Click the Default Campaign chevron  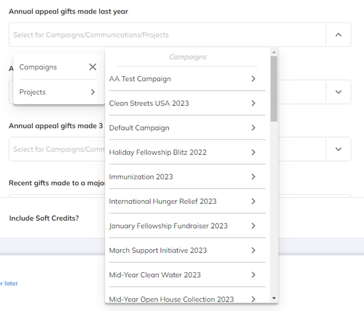253,128
